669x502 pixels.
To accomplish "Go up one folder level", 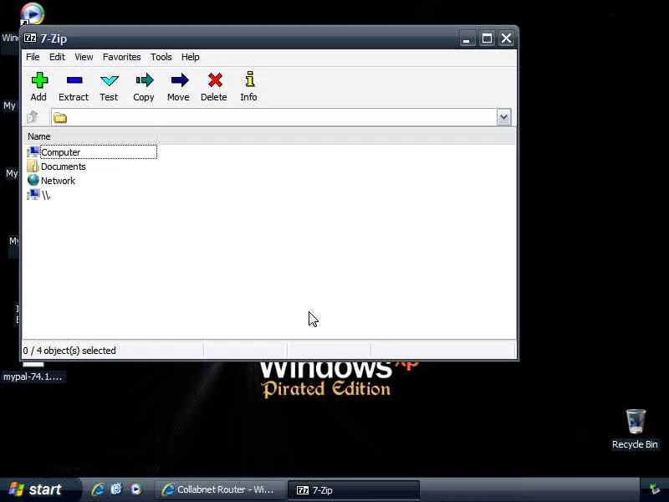I will [33, 117].
